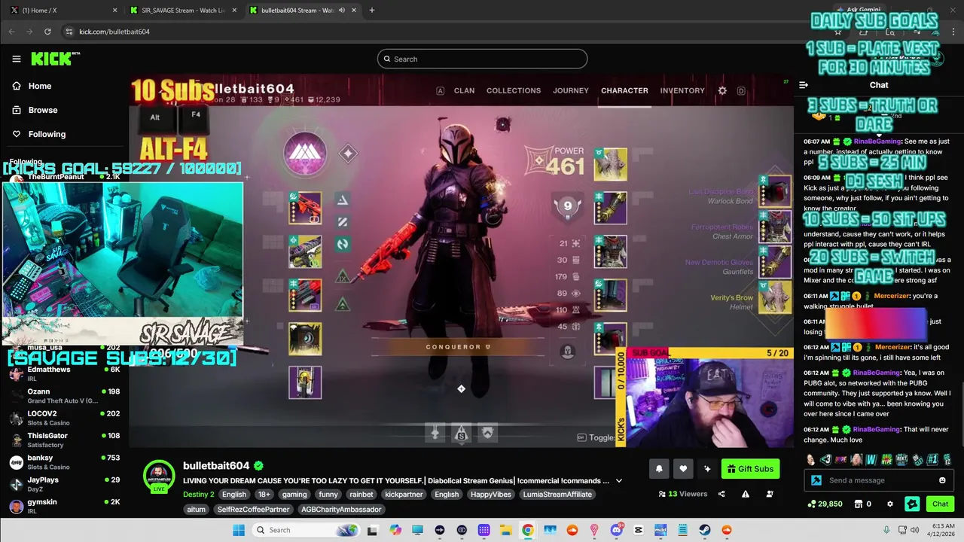
Task: Click the LumiaStreamAffiliate tag
Action: pos(557,495)
